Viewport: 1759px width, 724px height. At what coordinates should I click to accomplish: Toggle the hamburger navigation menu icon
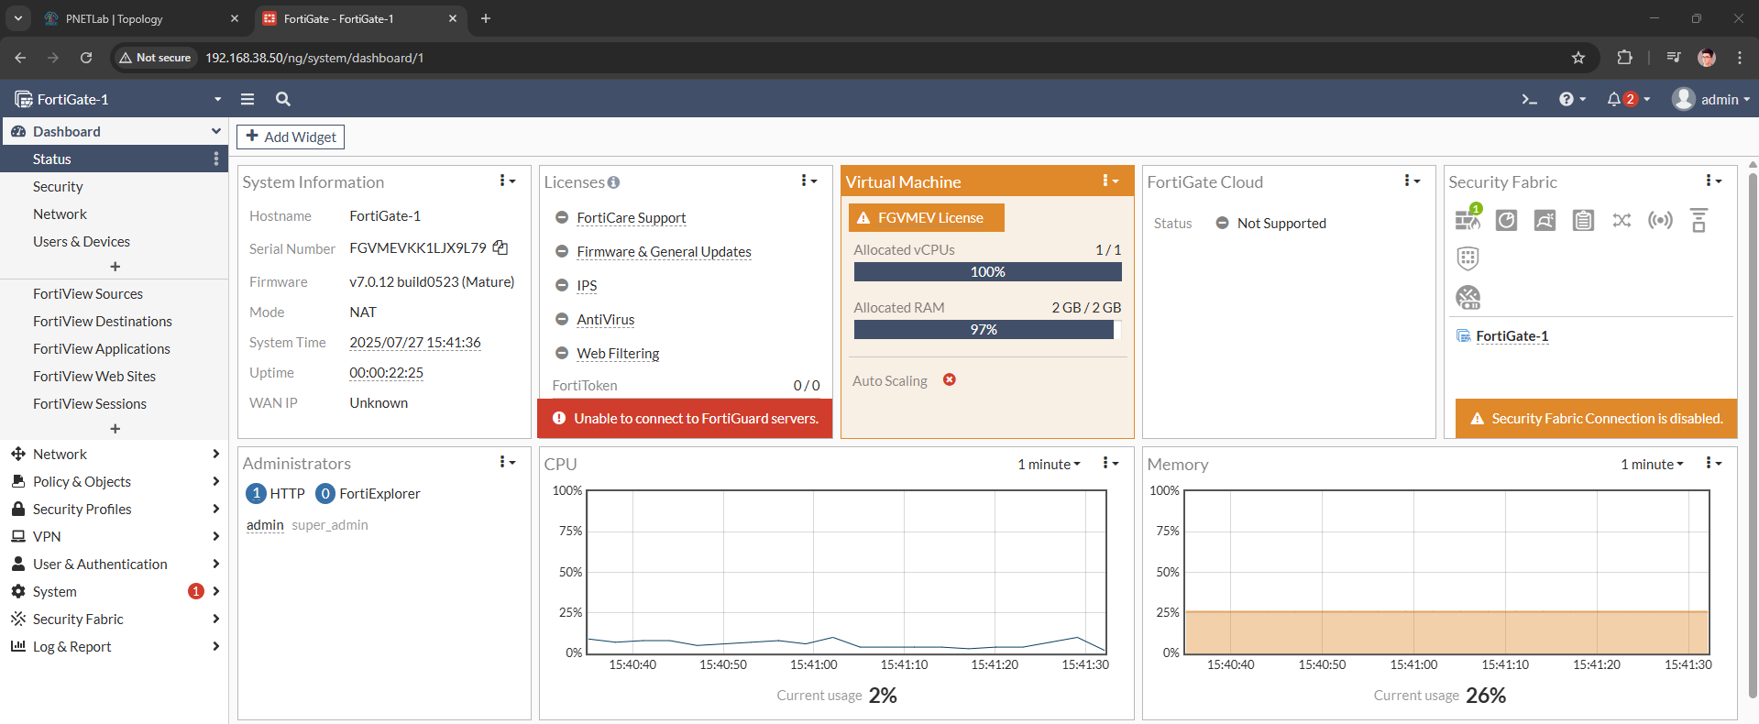coord(247,99)
